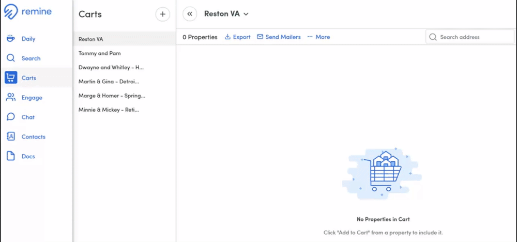
Task: Click the Search magnifier icon in sidebar
Action: tap(11, 58)
